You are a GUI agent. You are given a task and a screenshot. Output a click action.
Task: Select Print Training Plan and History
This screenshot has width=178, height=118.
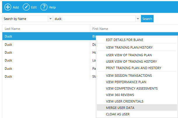point(133,68)
